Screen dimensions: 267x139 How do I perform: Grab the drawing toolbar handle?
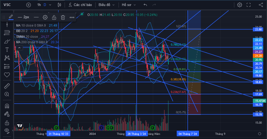click(x=4, y=17)
